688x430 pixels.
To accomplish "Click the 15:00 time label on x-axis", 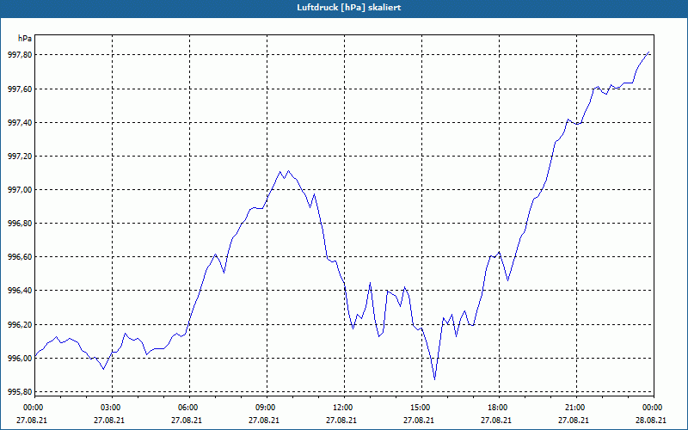I will 420,408.
